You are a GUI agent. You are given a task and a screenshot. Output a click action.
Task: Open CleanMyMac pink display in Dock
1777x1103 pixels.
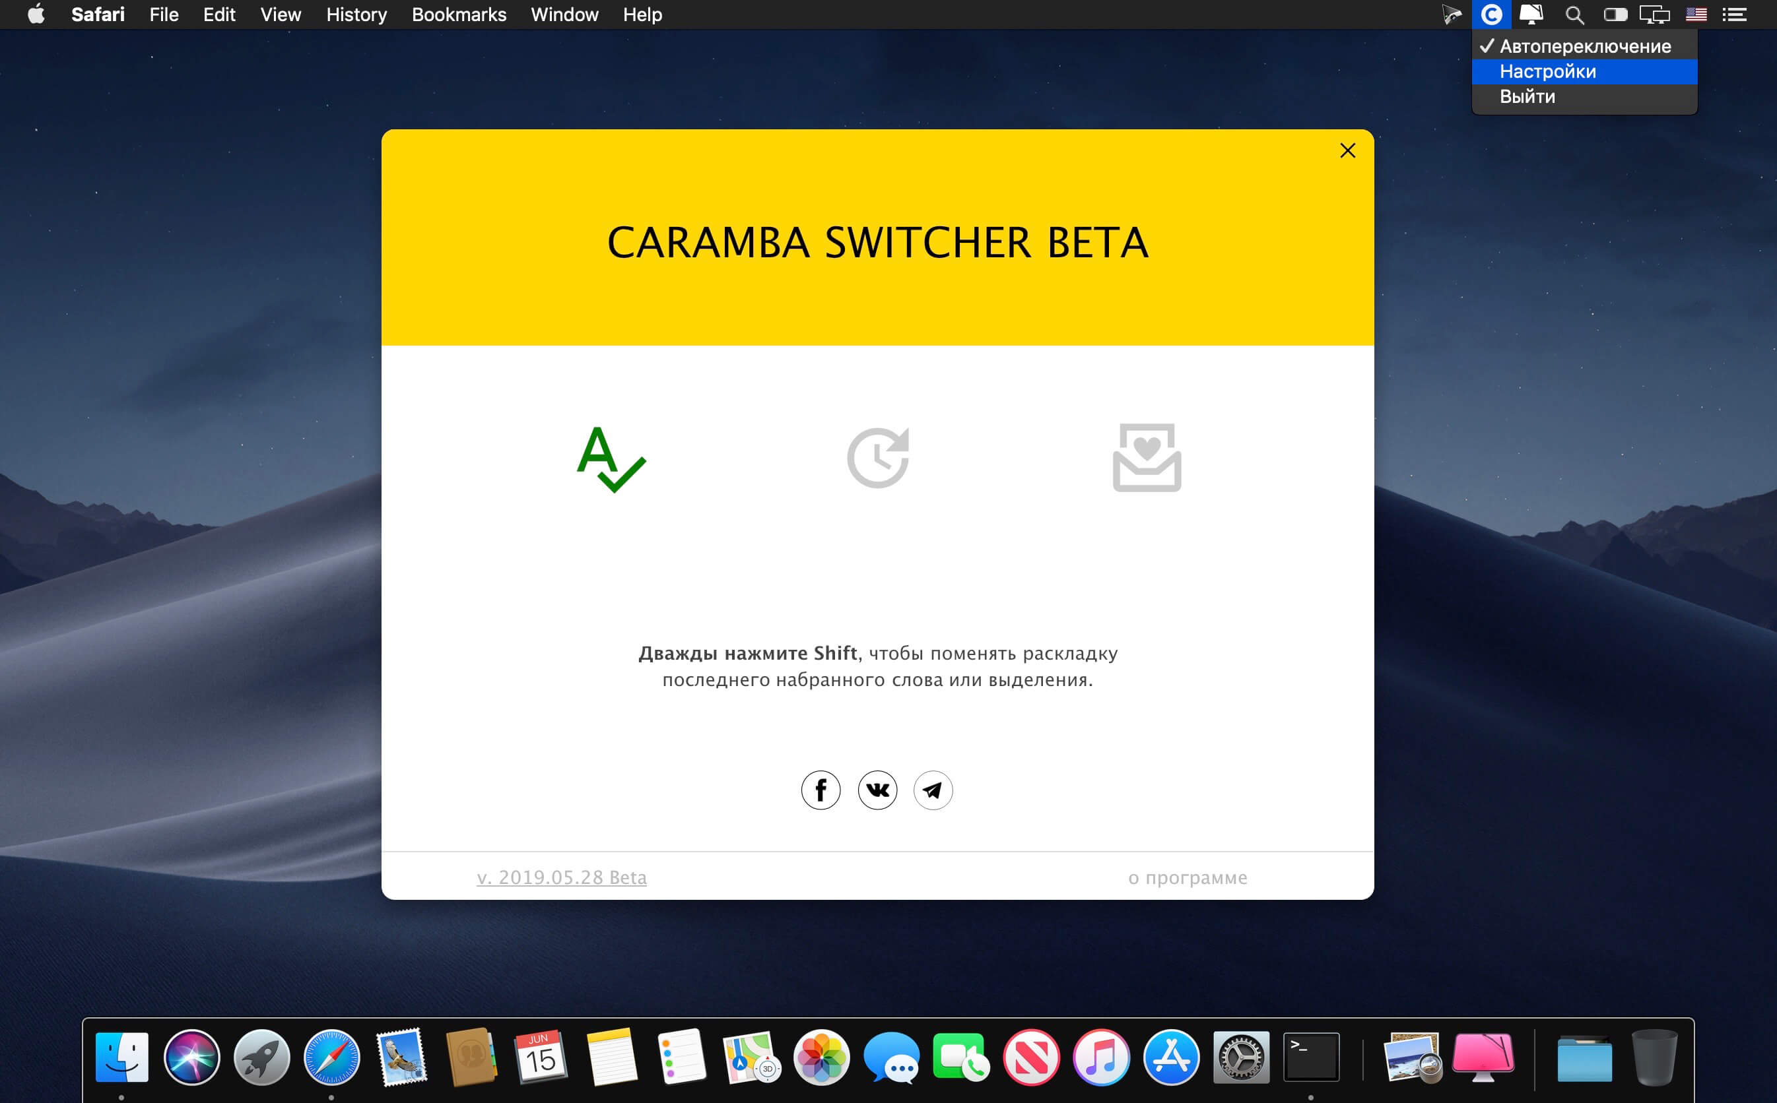click(1483, 1057)
